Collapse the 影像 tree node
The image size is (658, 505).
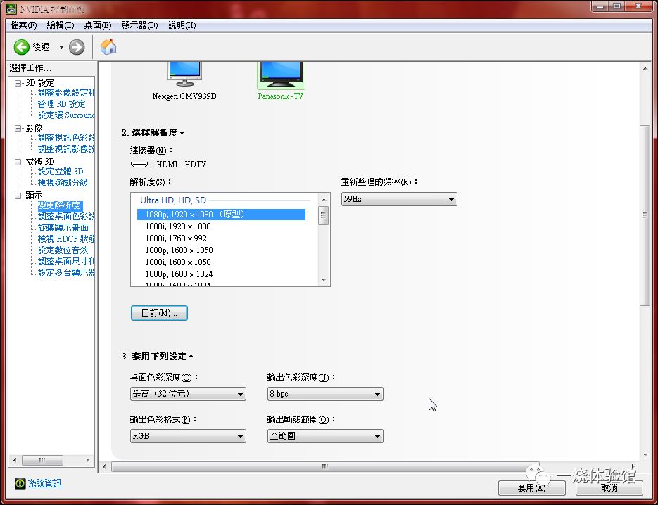click(x=18, y=128)
